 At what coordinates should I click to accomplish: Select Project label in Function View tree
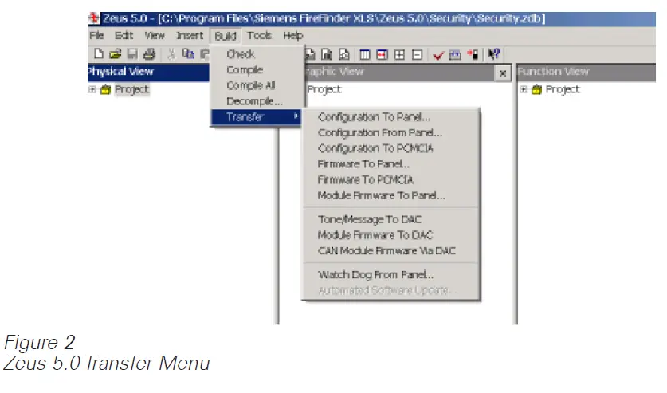563,90
